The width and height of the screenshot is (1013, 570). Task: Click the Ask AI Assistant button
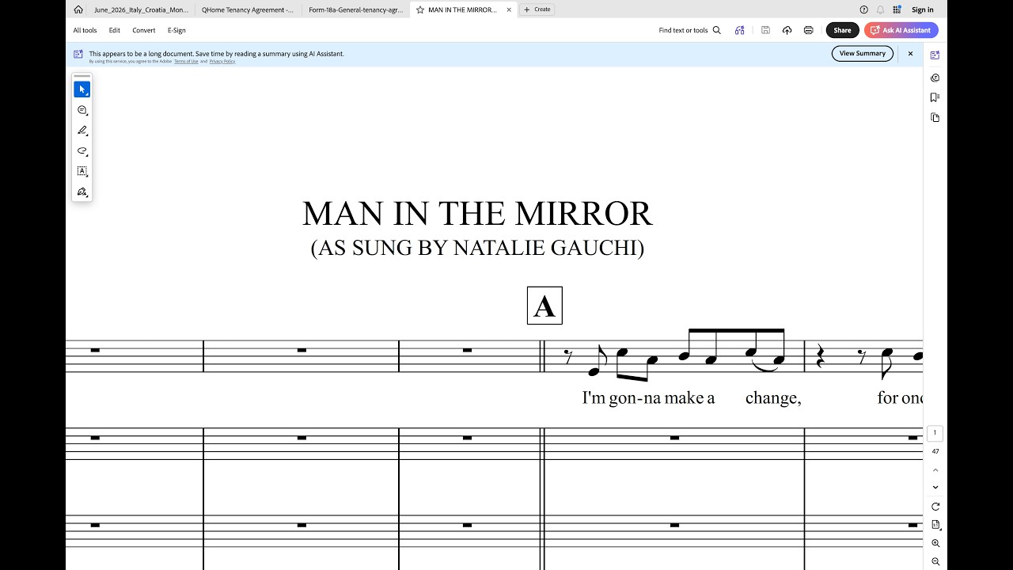[901, 30]
